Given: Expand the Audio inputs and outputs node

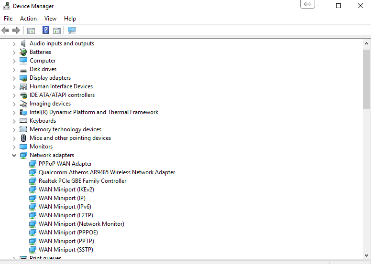Looking at the screenshot, I should [x=14, y=44].
